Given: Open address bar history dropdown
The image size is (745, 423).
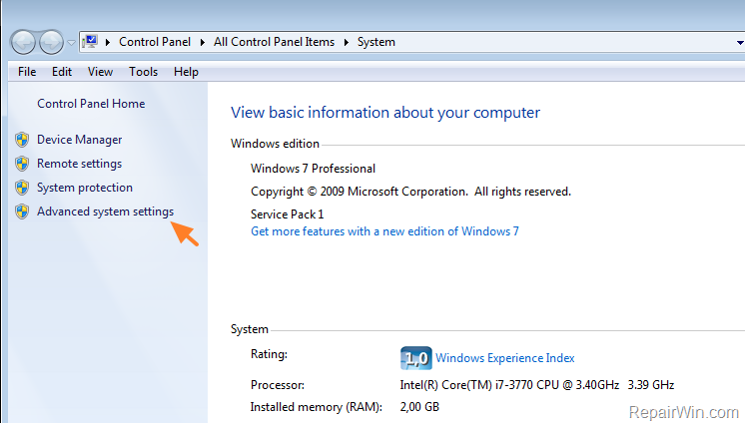Looking at the screenshot, I should pos(740,43).
